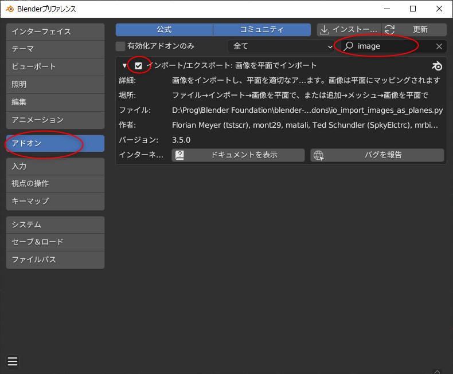Collapse the addon details triangle
Viewport: 453px width, 374px height.
[x=124, y=66]
